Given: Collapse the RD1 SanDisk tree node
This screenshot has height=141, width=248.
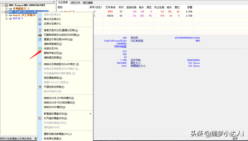Looking at the screenshot, I should 3,12.
